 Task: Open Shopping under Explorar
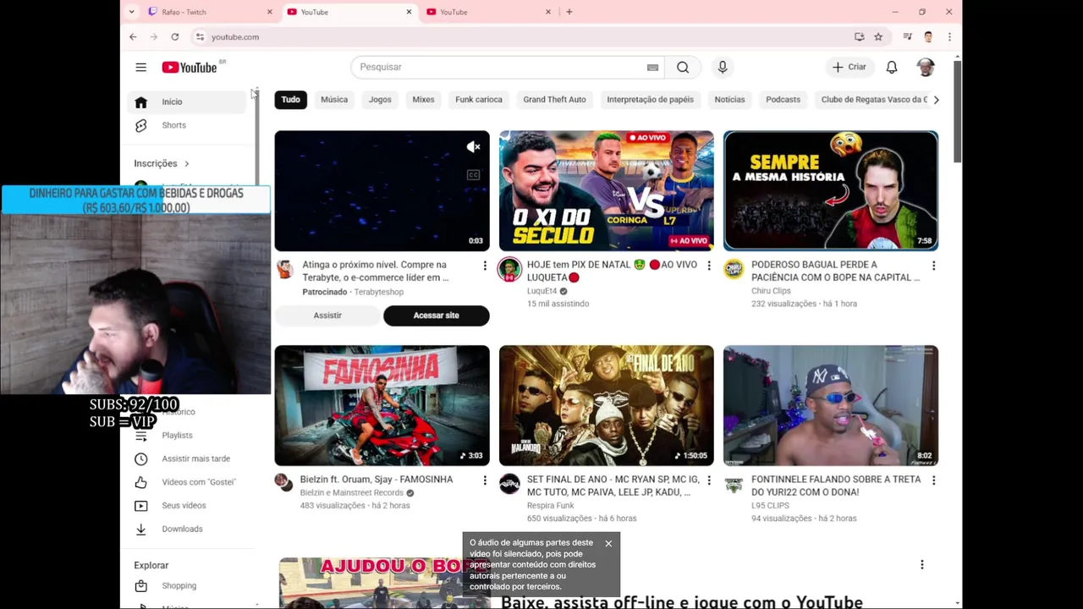[187, 585]
